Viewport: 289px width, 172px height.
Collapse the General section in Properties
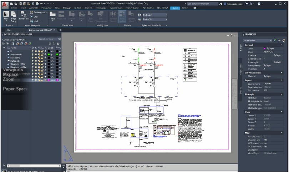tap(282, 45)
